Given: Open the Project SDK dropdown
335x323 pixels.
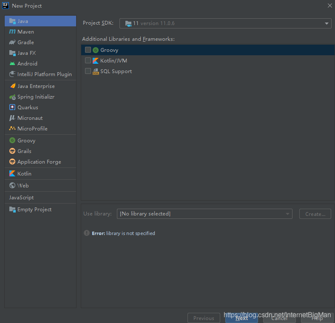Looking at the screenshot, I should 225,23.
